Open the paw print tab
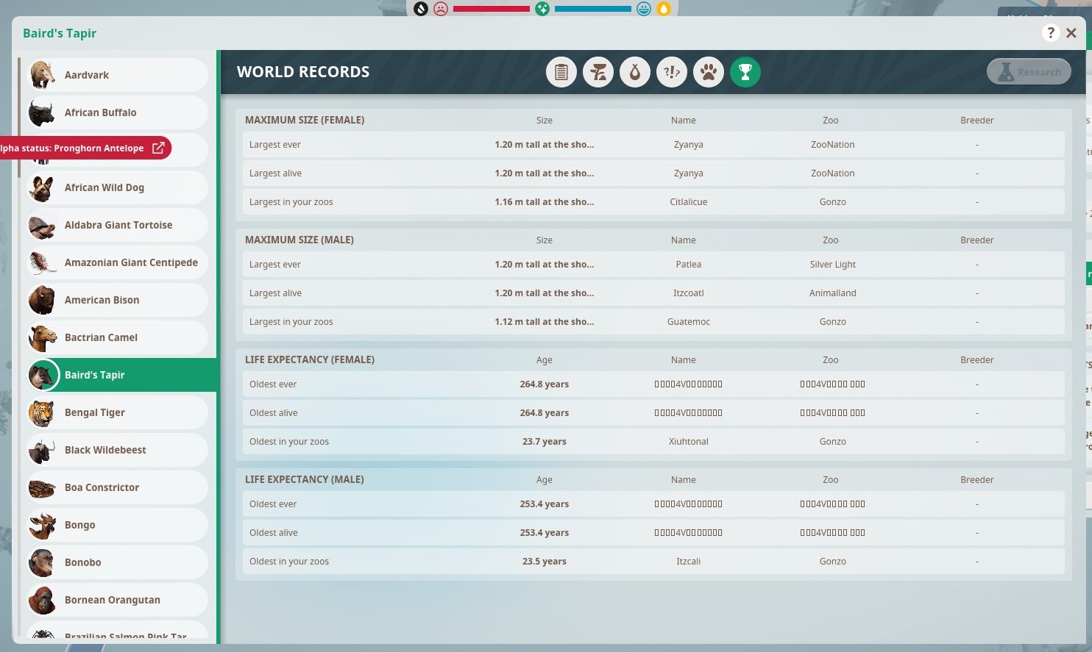1092x652 pixels. point(709,72)
